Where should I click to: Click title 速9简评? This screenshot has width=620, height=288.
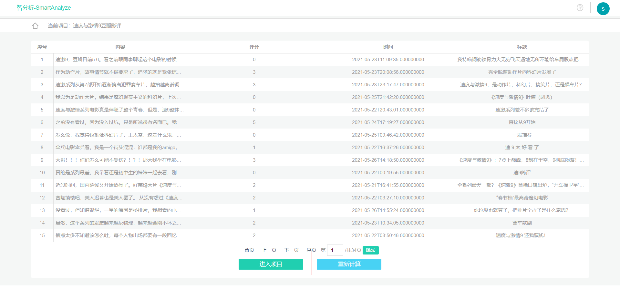522,173
